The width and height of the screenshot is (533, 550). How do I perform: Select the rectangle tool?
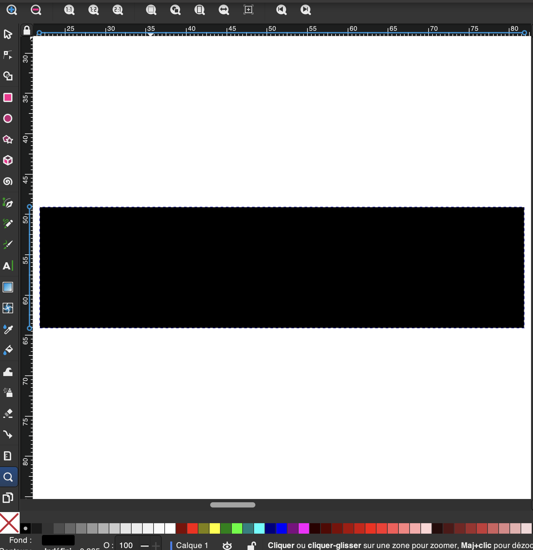point(8,97)
